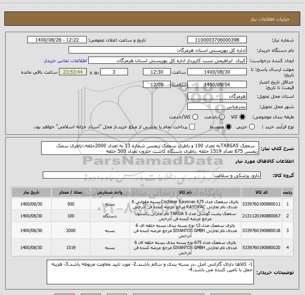Click the ردیف column header
This screenshot has width=305, height=295.
[x=288, y=192]
